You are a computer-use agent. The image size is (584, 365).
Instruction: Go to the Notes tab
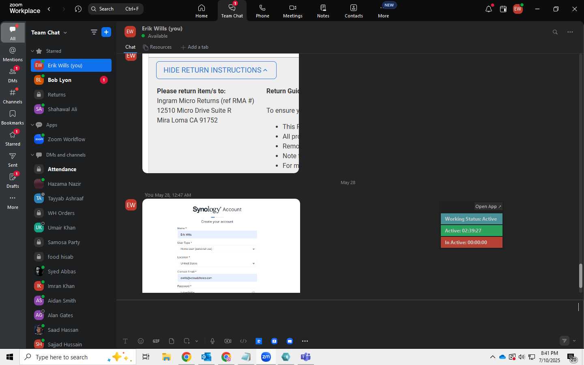(323, 11)
